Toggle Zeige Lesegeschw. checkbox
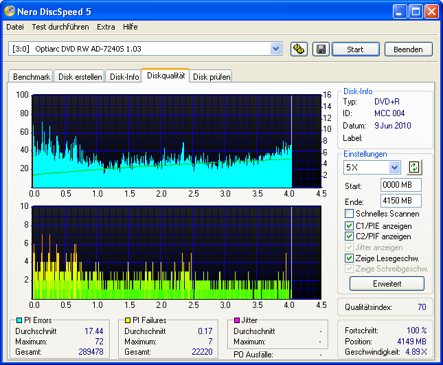This screenshot has height=365, width=443. 349,258
